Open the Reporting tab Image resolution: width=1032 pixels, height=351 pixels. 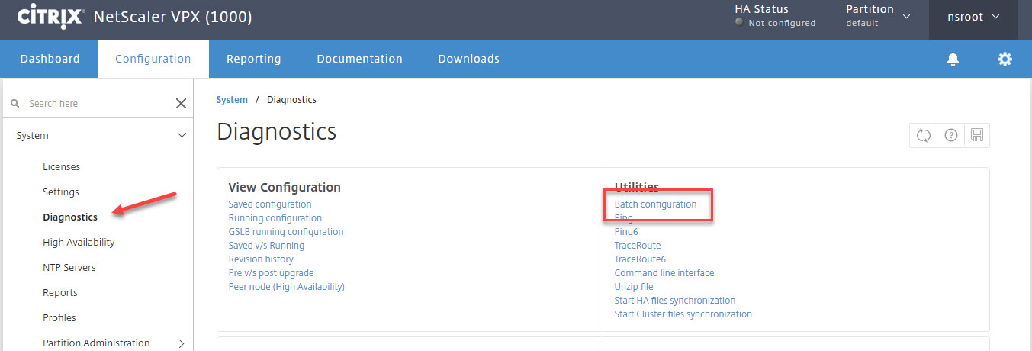click(253, 59)
